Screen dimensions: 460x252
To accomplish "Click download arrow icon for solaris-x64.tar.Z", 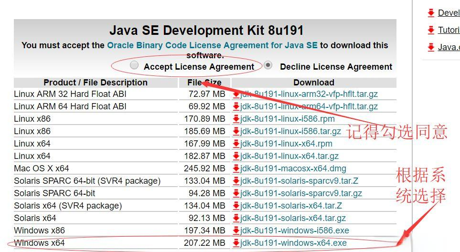I will point(236,206).
